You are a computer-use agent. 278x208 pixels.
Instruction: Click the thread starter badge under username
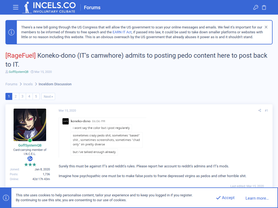[30, 158]
